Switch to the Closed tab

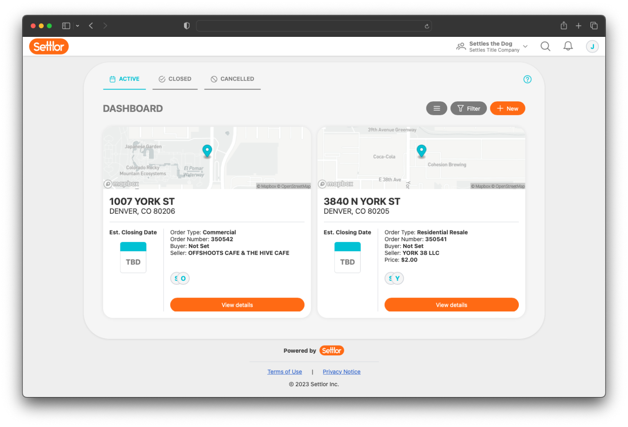pyautogui.click(x=175, y=79)
